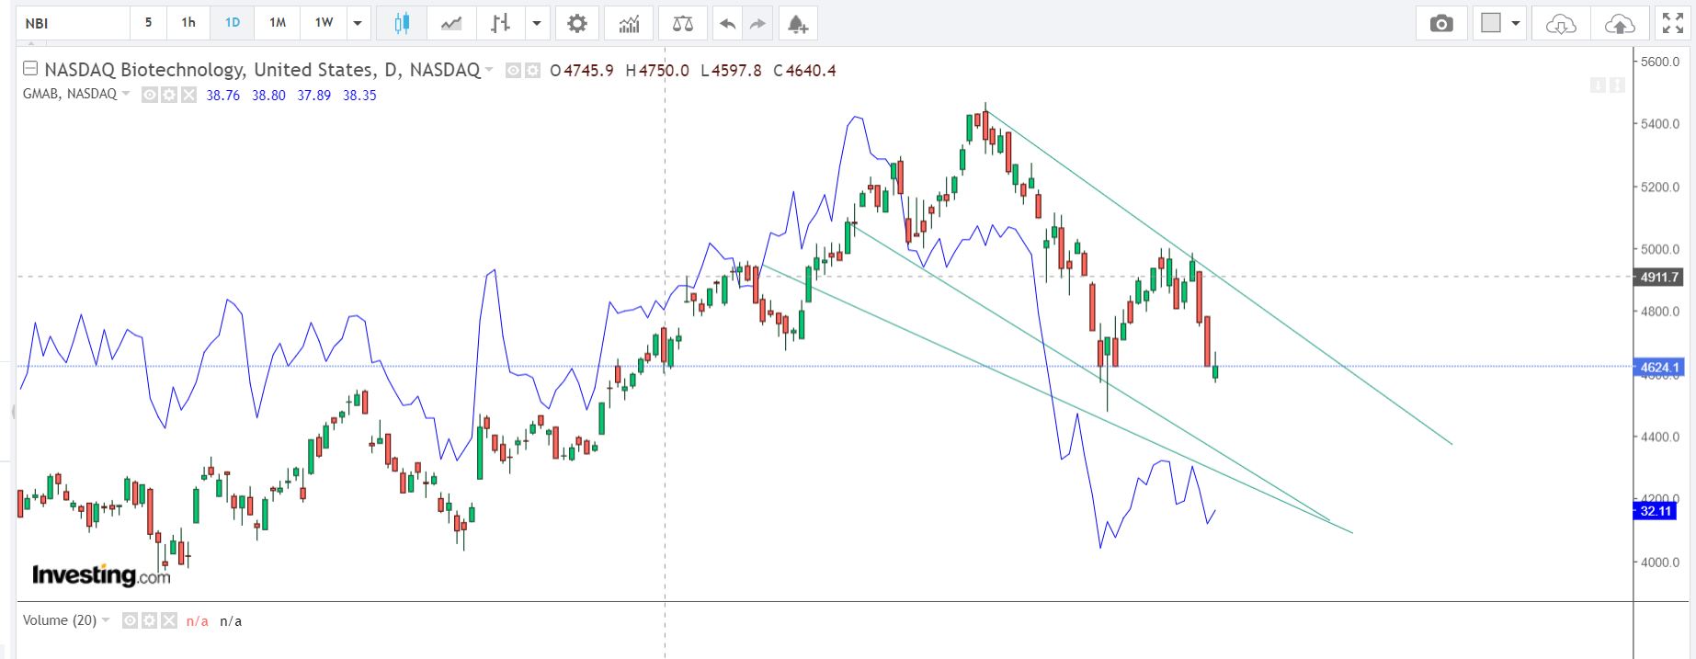
Task: Open the bar style dropdown arrow
Action: pos(536,23)
